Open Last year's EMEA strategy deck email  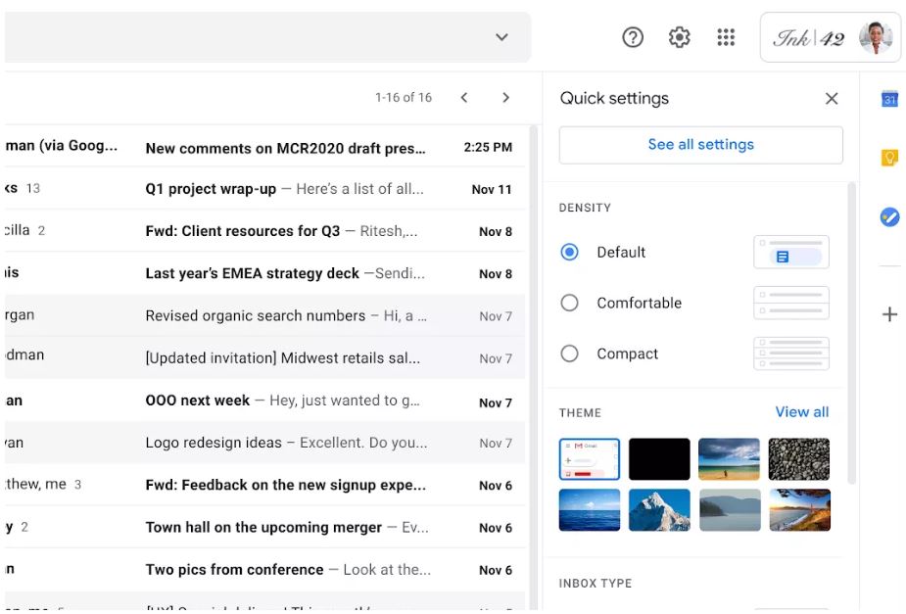coord(264,273)
